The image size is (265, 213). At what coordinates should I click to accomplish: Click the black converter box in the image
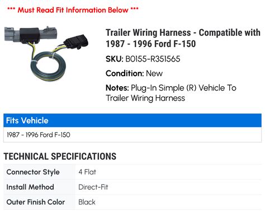30,35
